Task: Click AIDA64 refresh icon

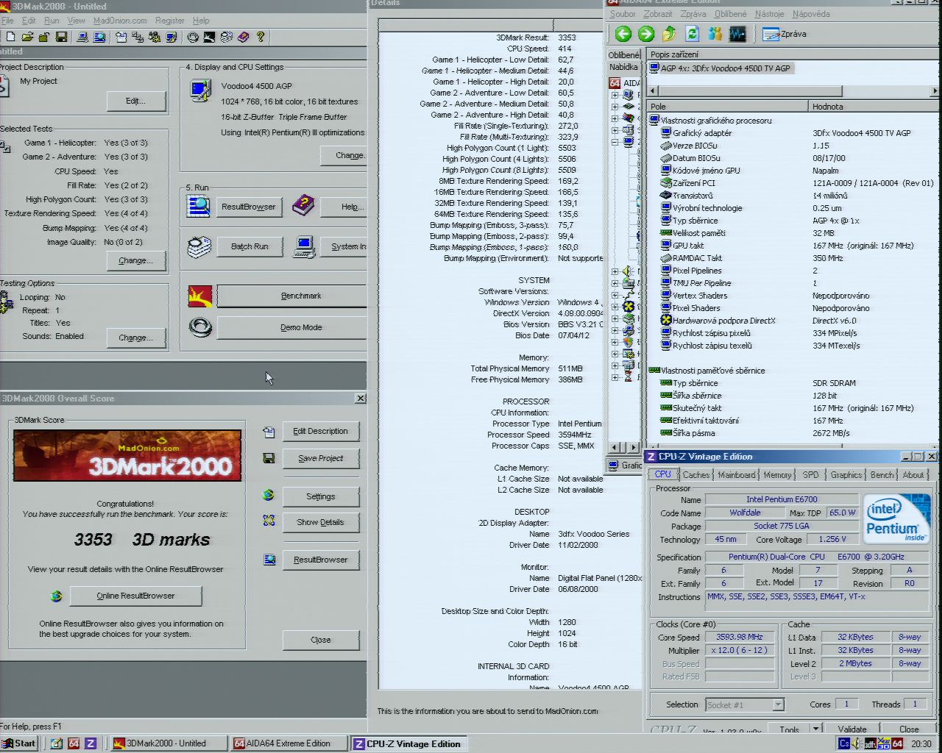Action: coord(692,34)
